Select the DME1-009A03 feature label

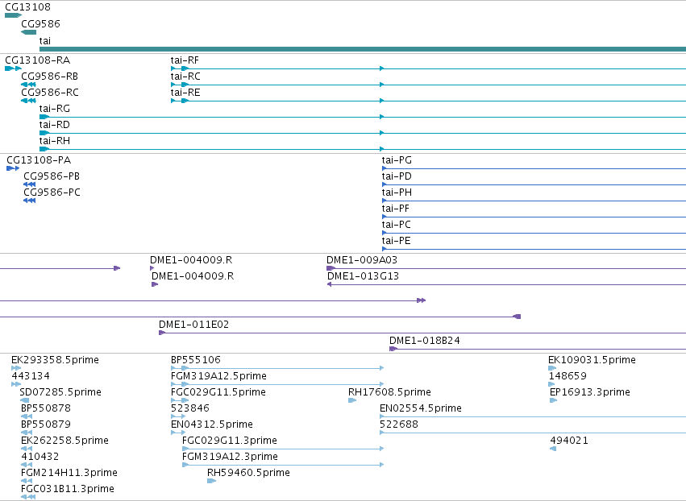[x=362, y=260]
